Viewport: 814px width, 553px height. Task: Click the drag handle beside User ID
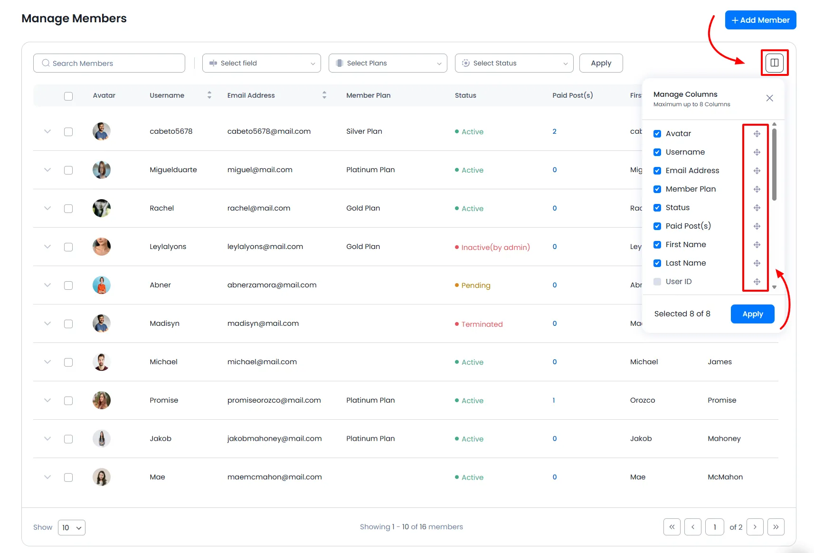[x=757, y=282]
